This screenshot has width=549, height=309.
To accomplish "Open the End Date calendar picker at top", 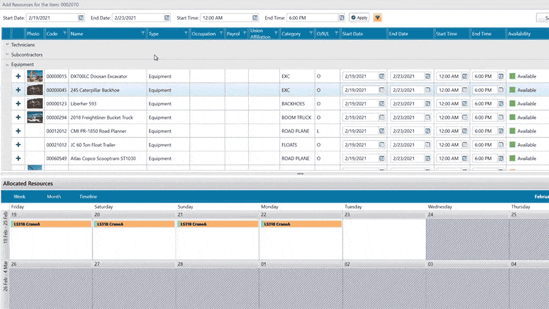I will tap(167, 18).
